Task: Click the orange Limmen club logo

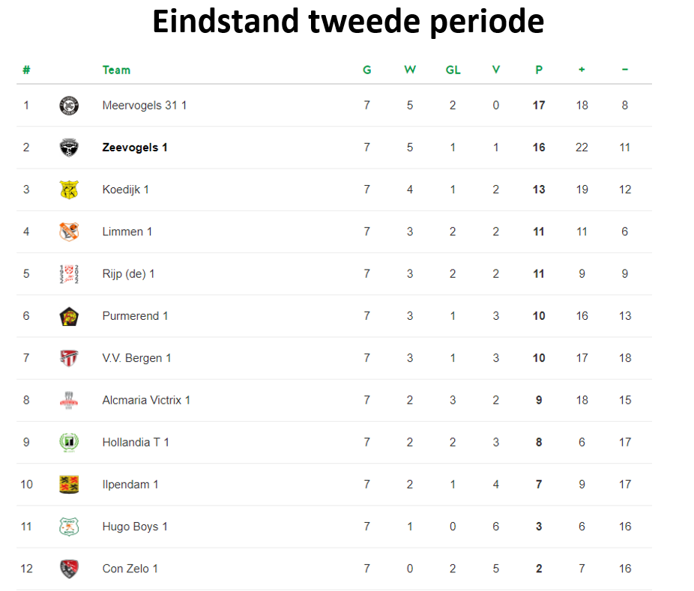Action: tap(69, 231)
